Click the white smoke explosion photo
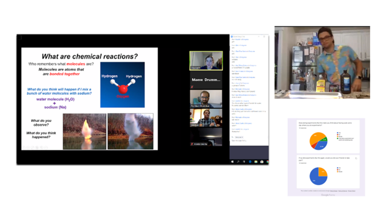 click(130, 131)
